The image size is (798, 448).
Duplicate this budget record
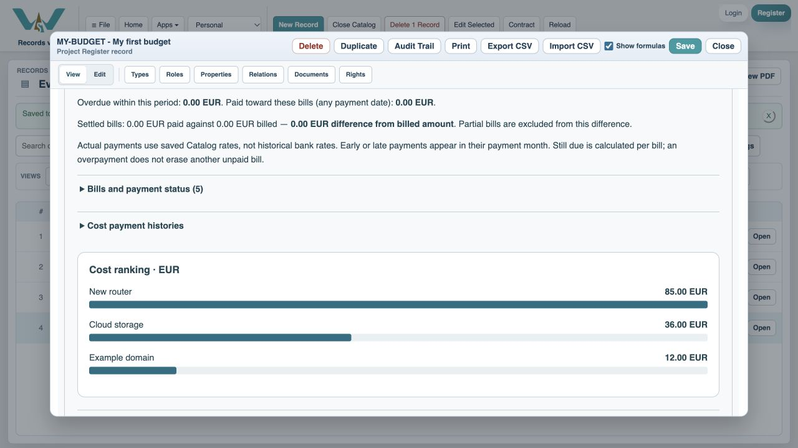[x=359, y=46]
